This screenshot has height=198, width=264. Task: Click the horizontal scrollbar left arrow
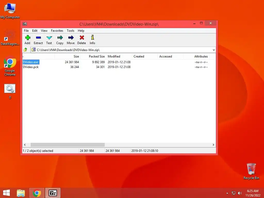point(25,145)
